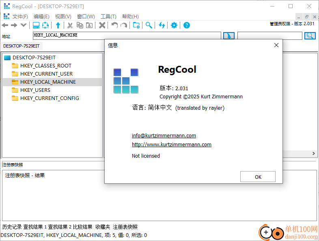Open the http://www.kurtzimmermann.com link
This screenshot has height=241, width=319.
click(172, 144)
